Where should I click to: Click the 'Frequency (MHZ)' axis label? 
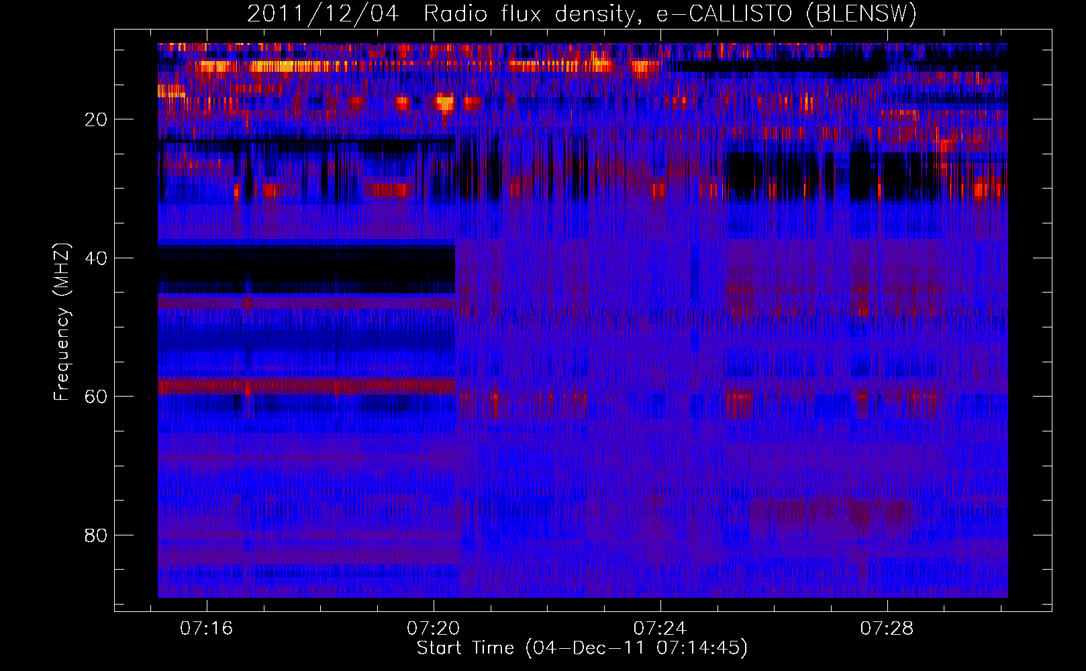click(x=62, y=322)
